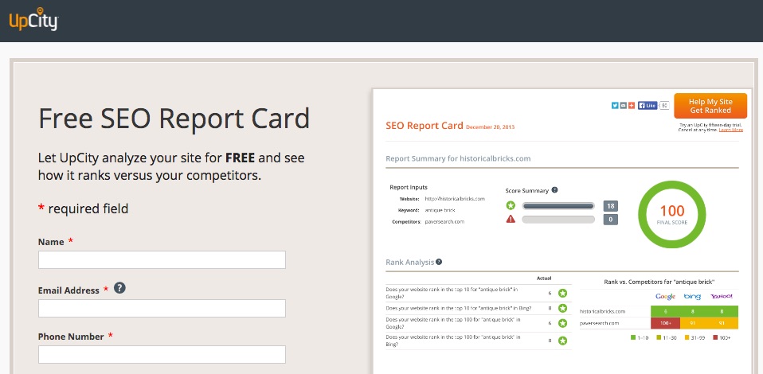Click the 'http://historicalbricks.com' website value
The height and width of the screenshot is (374, 763).
[x=455, y=198]
